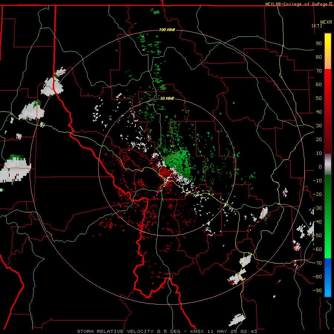Viewport: 334px width, 334px height.
Task: Click the 50 NMI range ring label
Action: pos(167,98)
